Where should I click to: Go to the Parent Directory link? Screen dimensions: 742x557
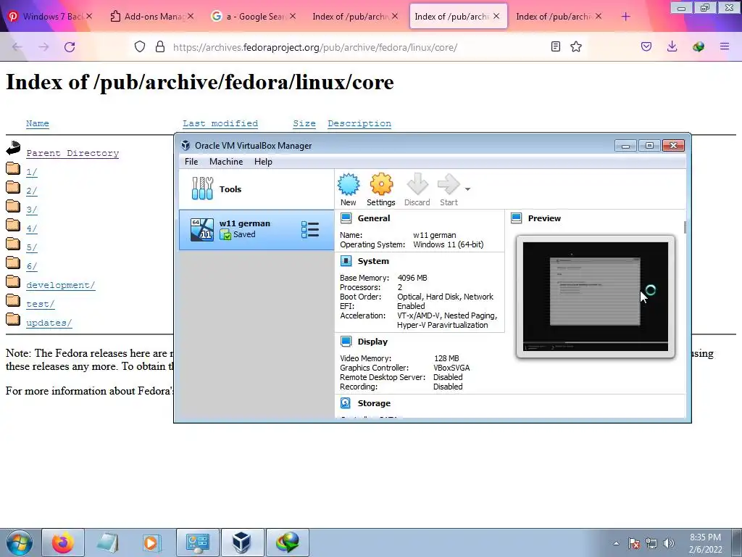tap(72, 153)
